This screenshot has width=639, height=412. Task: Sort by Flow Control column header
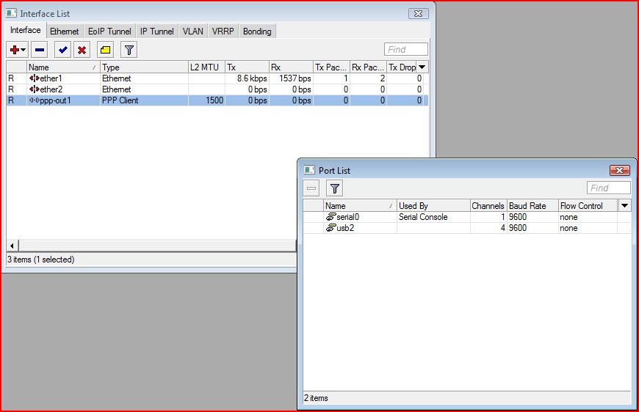[x=588, y=206]
